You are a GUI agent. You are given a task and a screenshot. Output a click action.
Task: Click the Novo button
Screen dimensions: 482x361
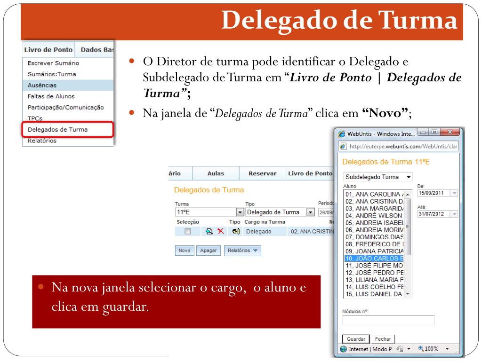click(185, 251)
